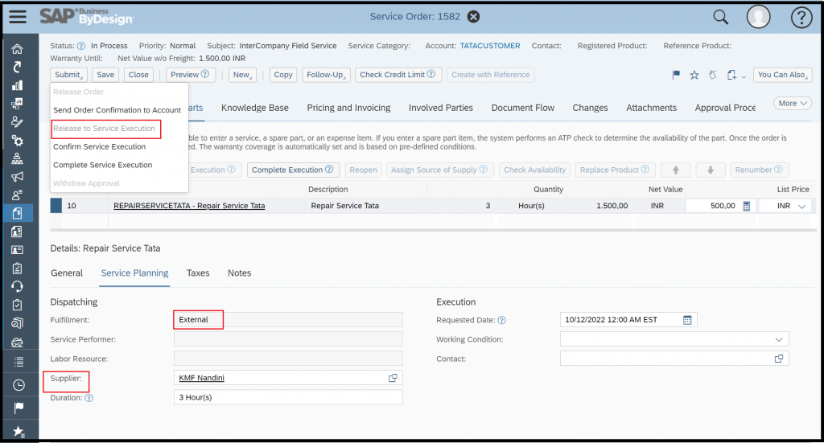Open the General details tab

pyautogui.click(x=67, y=273)
